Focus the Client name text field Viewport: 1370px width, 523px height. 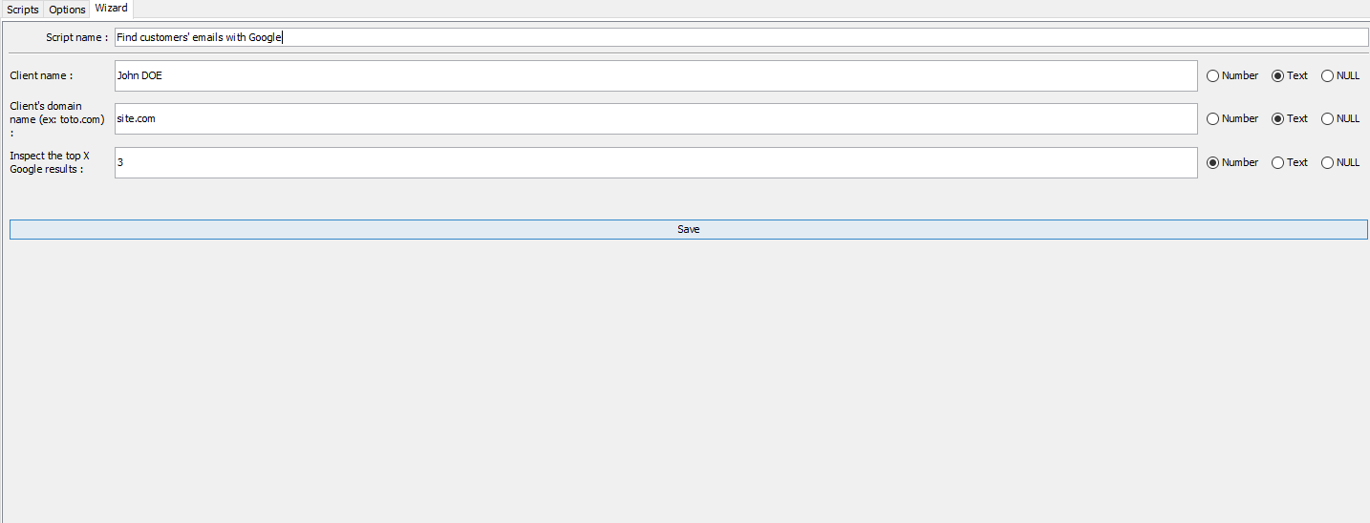pyautogui.click(x=655, y=75)
